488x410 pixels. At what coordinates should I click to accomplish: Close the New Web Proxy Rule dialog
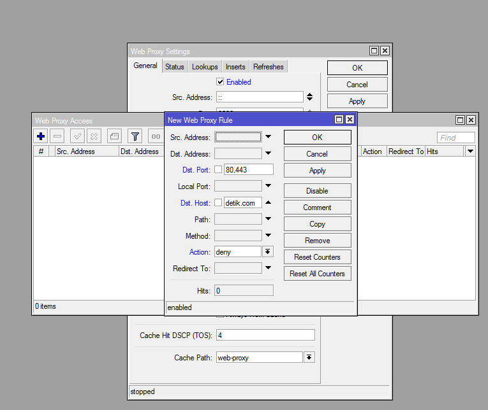tap(350, 120)
